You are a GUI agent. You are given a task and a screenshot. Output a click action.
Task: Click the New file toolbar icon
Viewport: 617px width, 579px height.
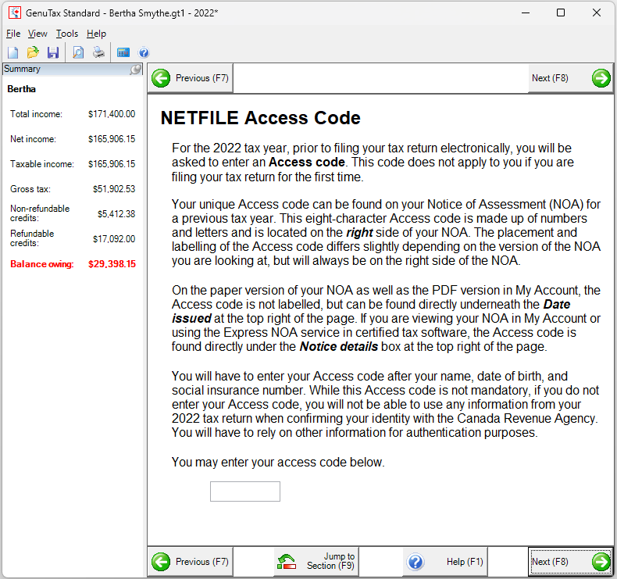13,52
